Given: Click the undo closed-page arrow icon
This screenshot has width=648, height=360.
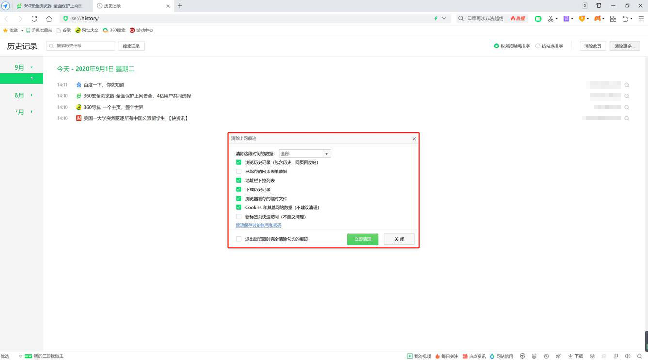Looking at the screenshot, I should pos(625,18).
